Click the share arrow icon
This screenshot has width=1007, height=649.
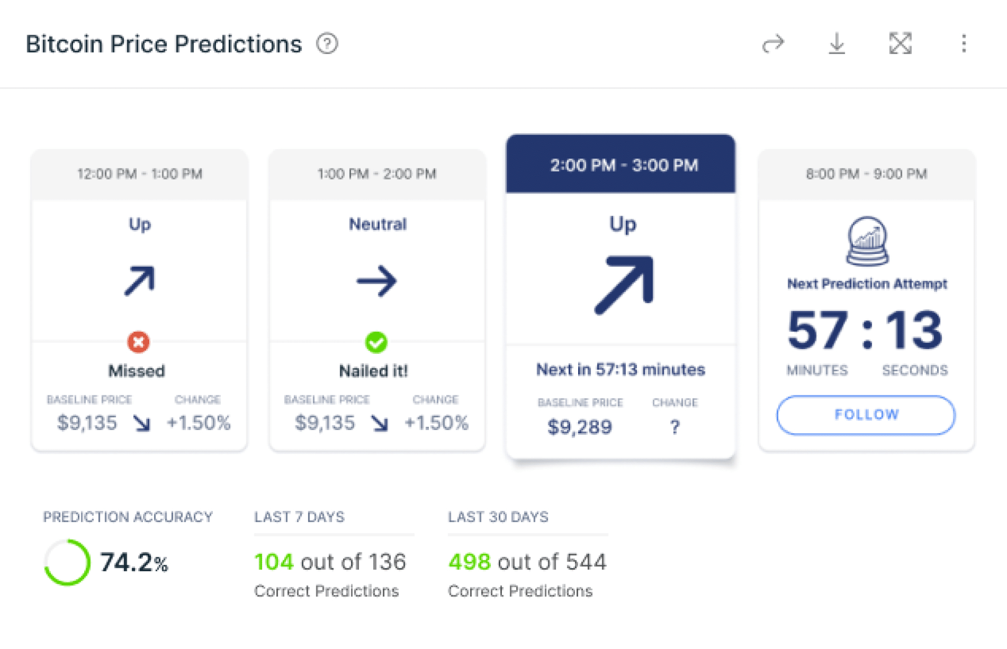click(x=773, y=44)
